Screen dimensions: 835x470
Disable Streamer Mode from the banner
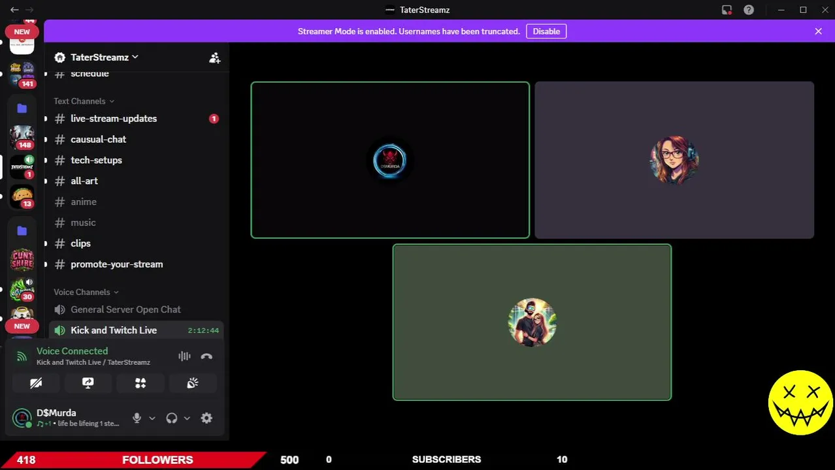click(x=546, y=31)
